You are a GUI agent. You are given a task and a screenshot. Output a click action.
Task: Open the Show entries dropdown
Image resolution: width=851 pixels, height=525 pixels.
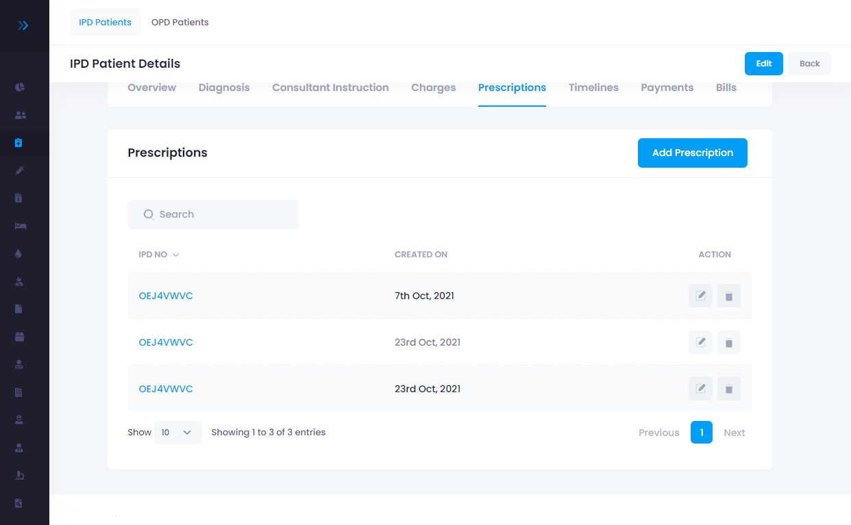[x=177, y=433]
